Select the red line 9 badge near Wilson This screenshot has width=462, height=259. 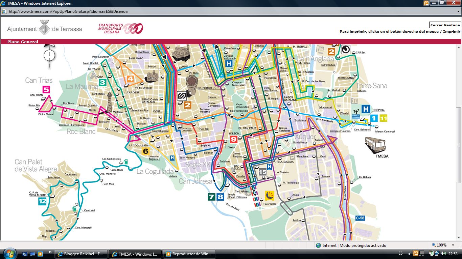[x=233, y=139]
